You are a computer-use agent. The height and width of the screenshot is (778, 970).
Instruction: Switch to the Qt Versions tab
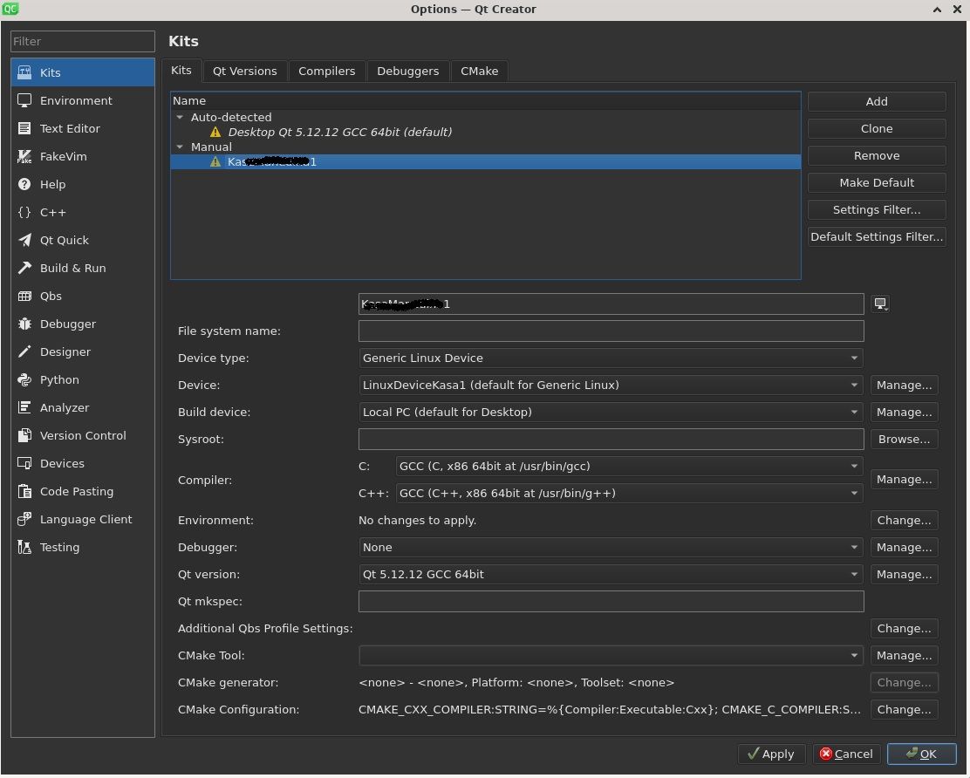coord(245,72)
